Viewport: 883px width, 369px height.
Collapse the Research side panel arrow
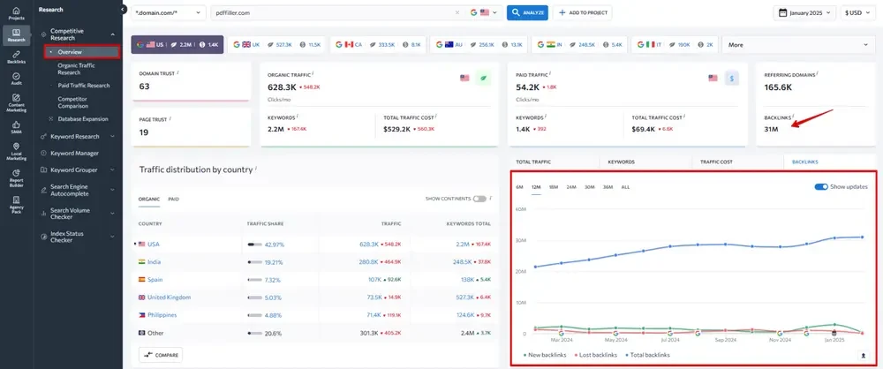click(124, 10)
